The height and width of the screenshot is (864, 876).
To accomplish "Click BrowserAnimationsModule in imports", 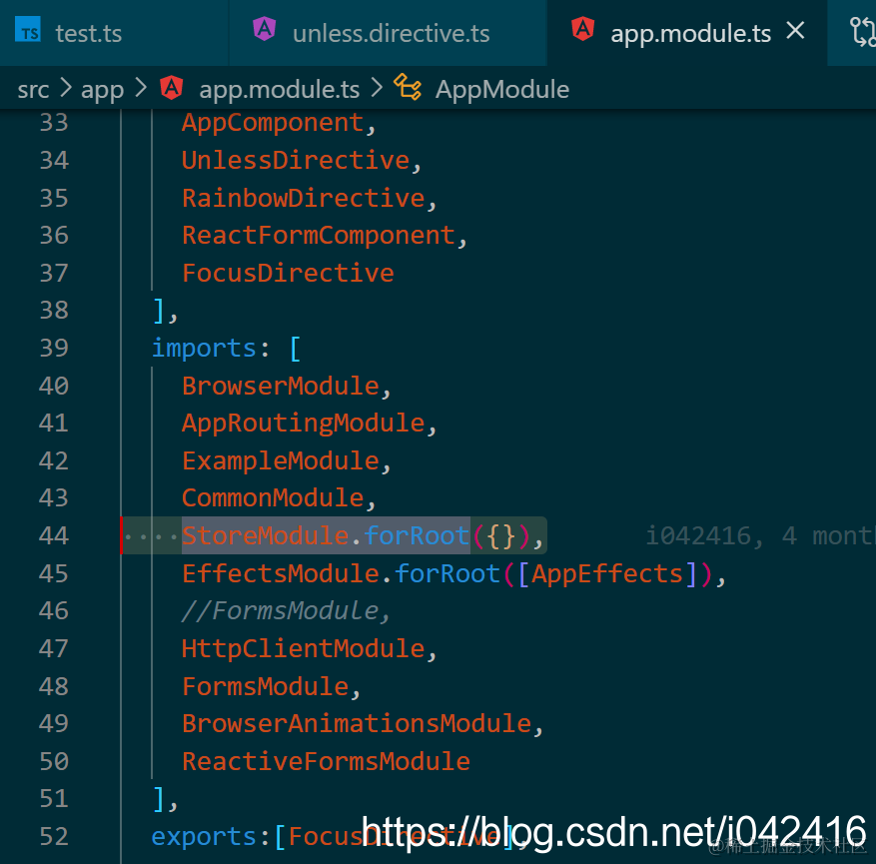I will click(x=357, y=724).
